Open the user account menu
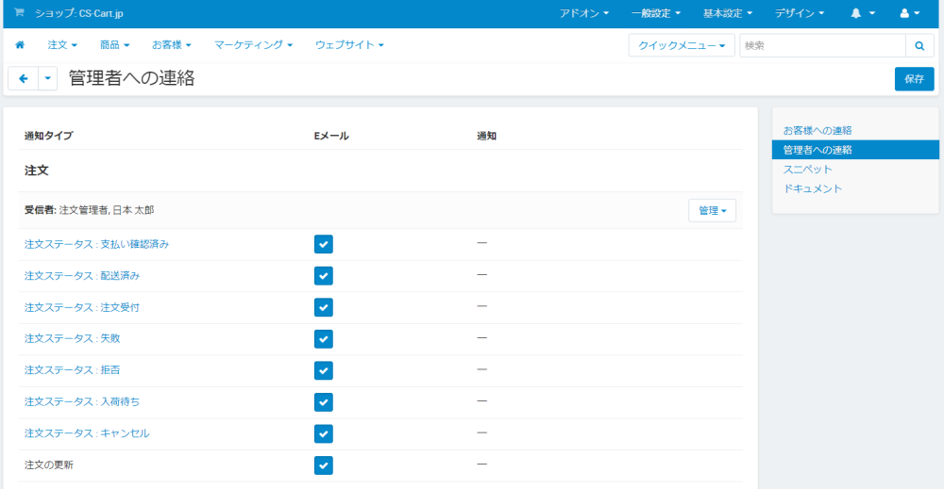Image resolution: width=944 pixels, height=489 pixels. (910, 14)
